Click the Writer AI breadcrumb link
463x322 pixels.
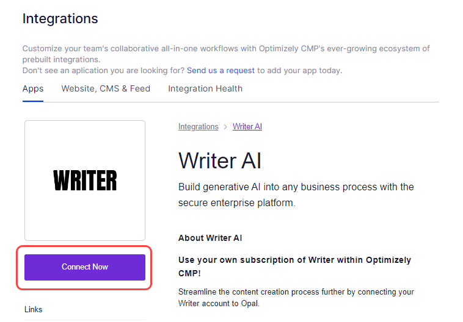pos(247,126)
